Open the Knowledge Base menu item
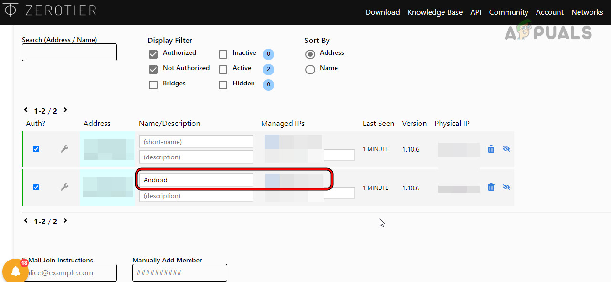 pos(435,12)
